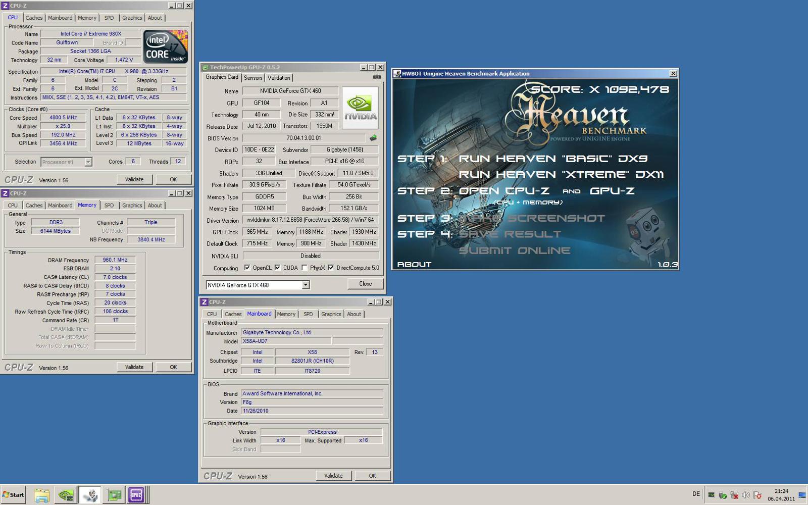This screenshot has height=505, width=808.
Task: Click the Z title icon of the CPU-Z Memory window
Action: click(5, 193)
